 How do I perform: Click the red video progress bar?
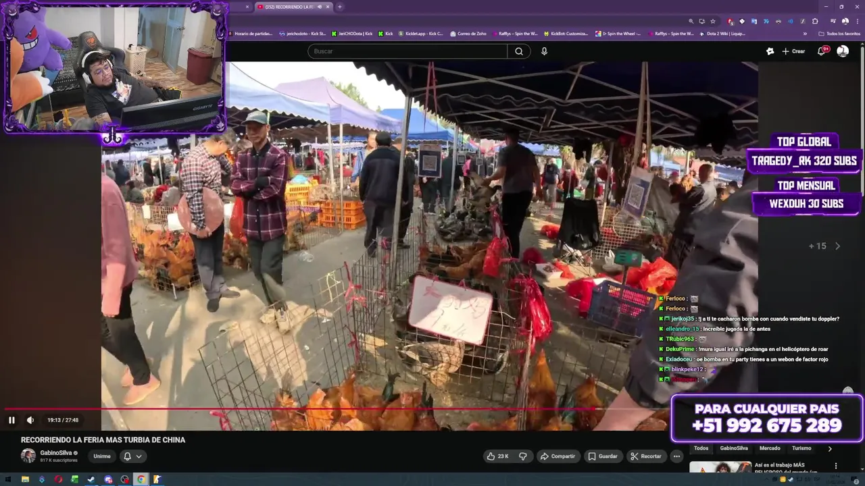click(x=300, y=409)
